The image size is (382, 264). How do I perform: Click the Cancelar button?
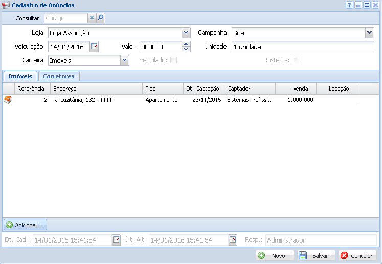click(357, 255)
